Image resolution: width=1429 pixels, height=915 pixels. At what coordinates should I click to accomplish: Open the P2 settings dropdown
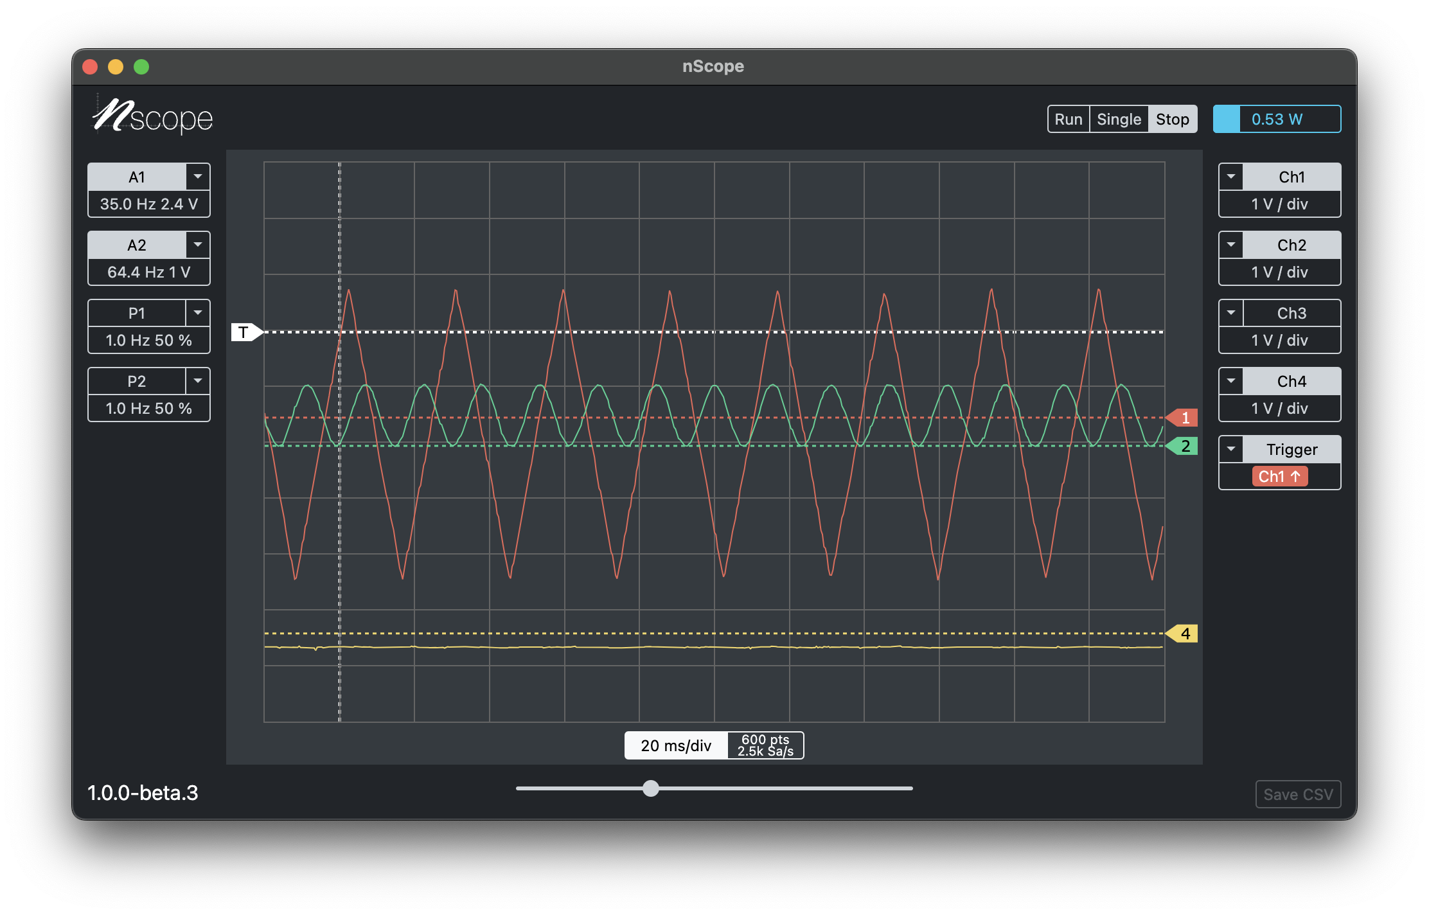coord(198,381)
